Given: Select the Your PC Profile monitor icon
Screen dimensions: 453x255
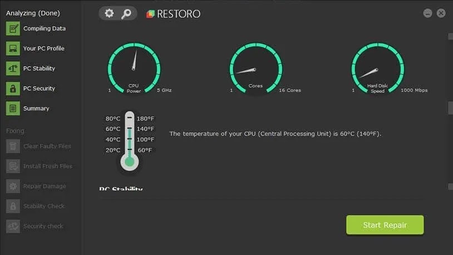Looking at the screenshot, I should click(13, 49).
